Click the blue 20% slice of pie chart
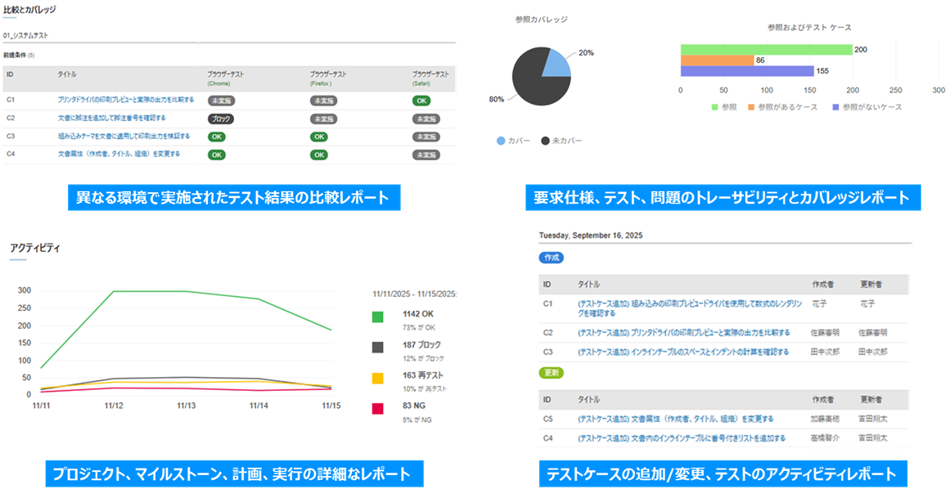 tap(556, 64)
